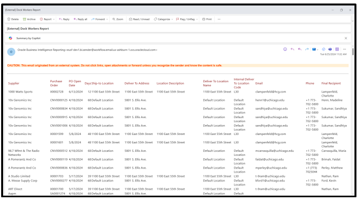Print the email using the Print button

[207, 19]
